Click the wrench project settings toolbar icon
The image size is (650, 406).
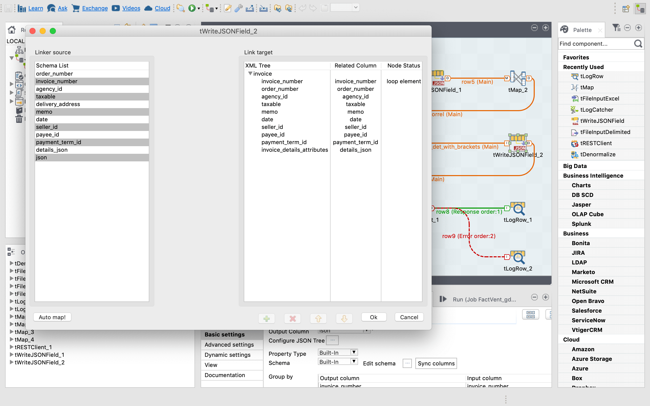238,8
